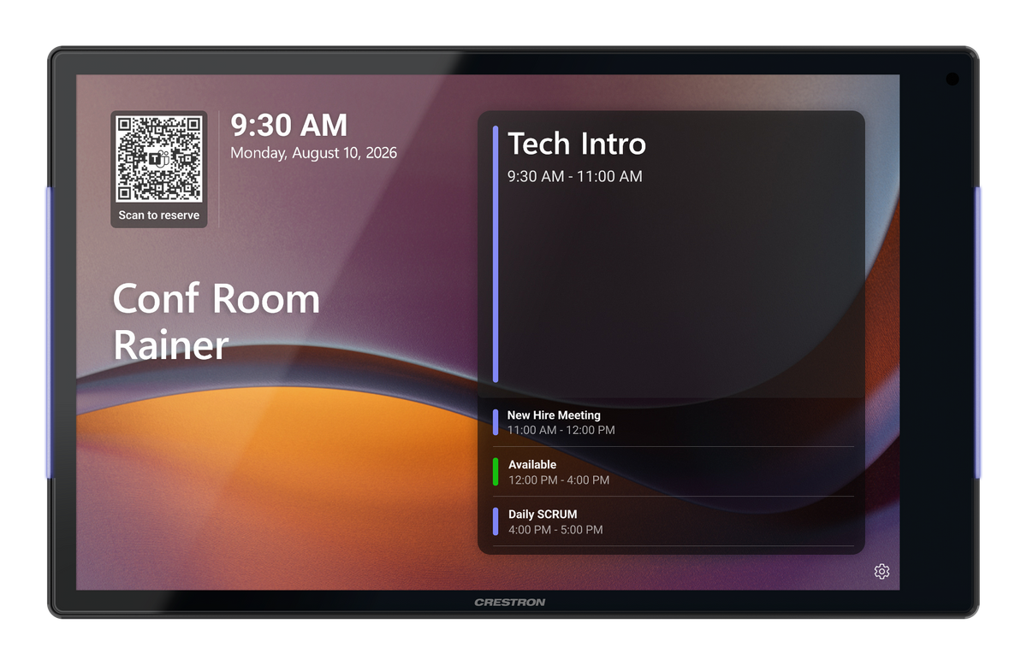Click the Conf Room Rainer room name
Viewport: 1027px width, 665px height.
point(216,321)
